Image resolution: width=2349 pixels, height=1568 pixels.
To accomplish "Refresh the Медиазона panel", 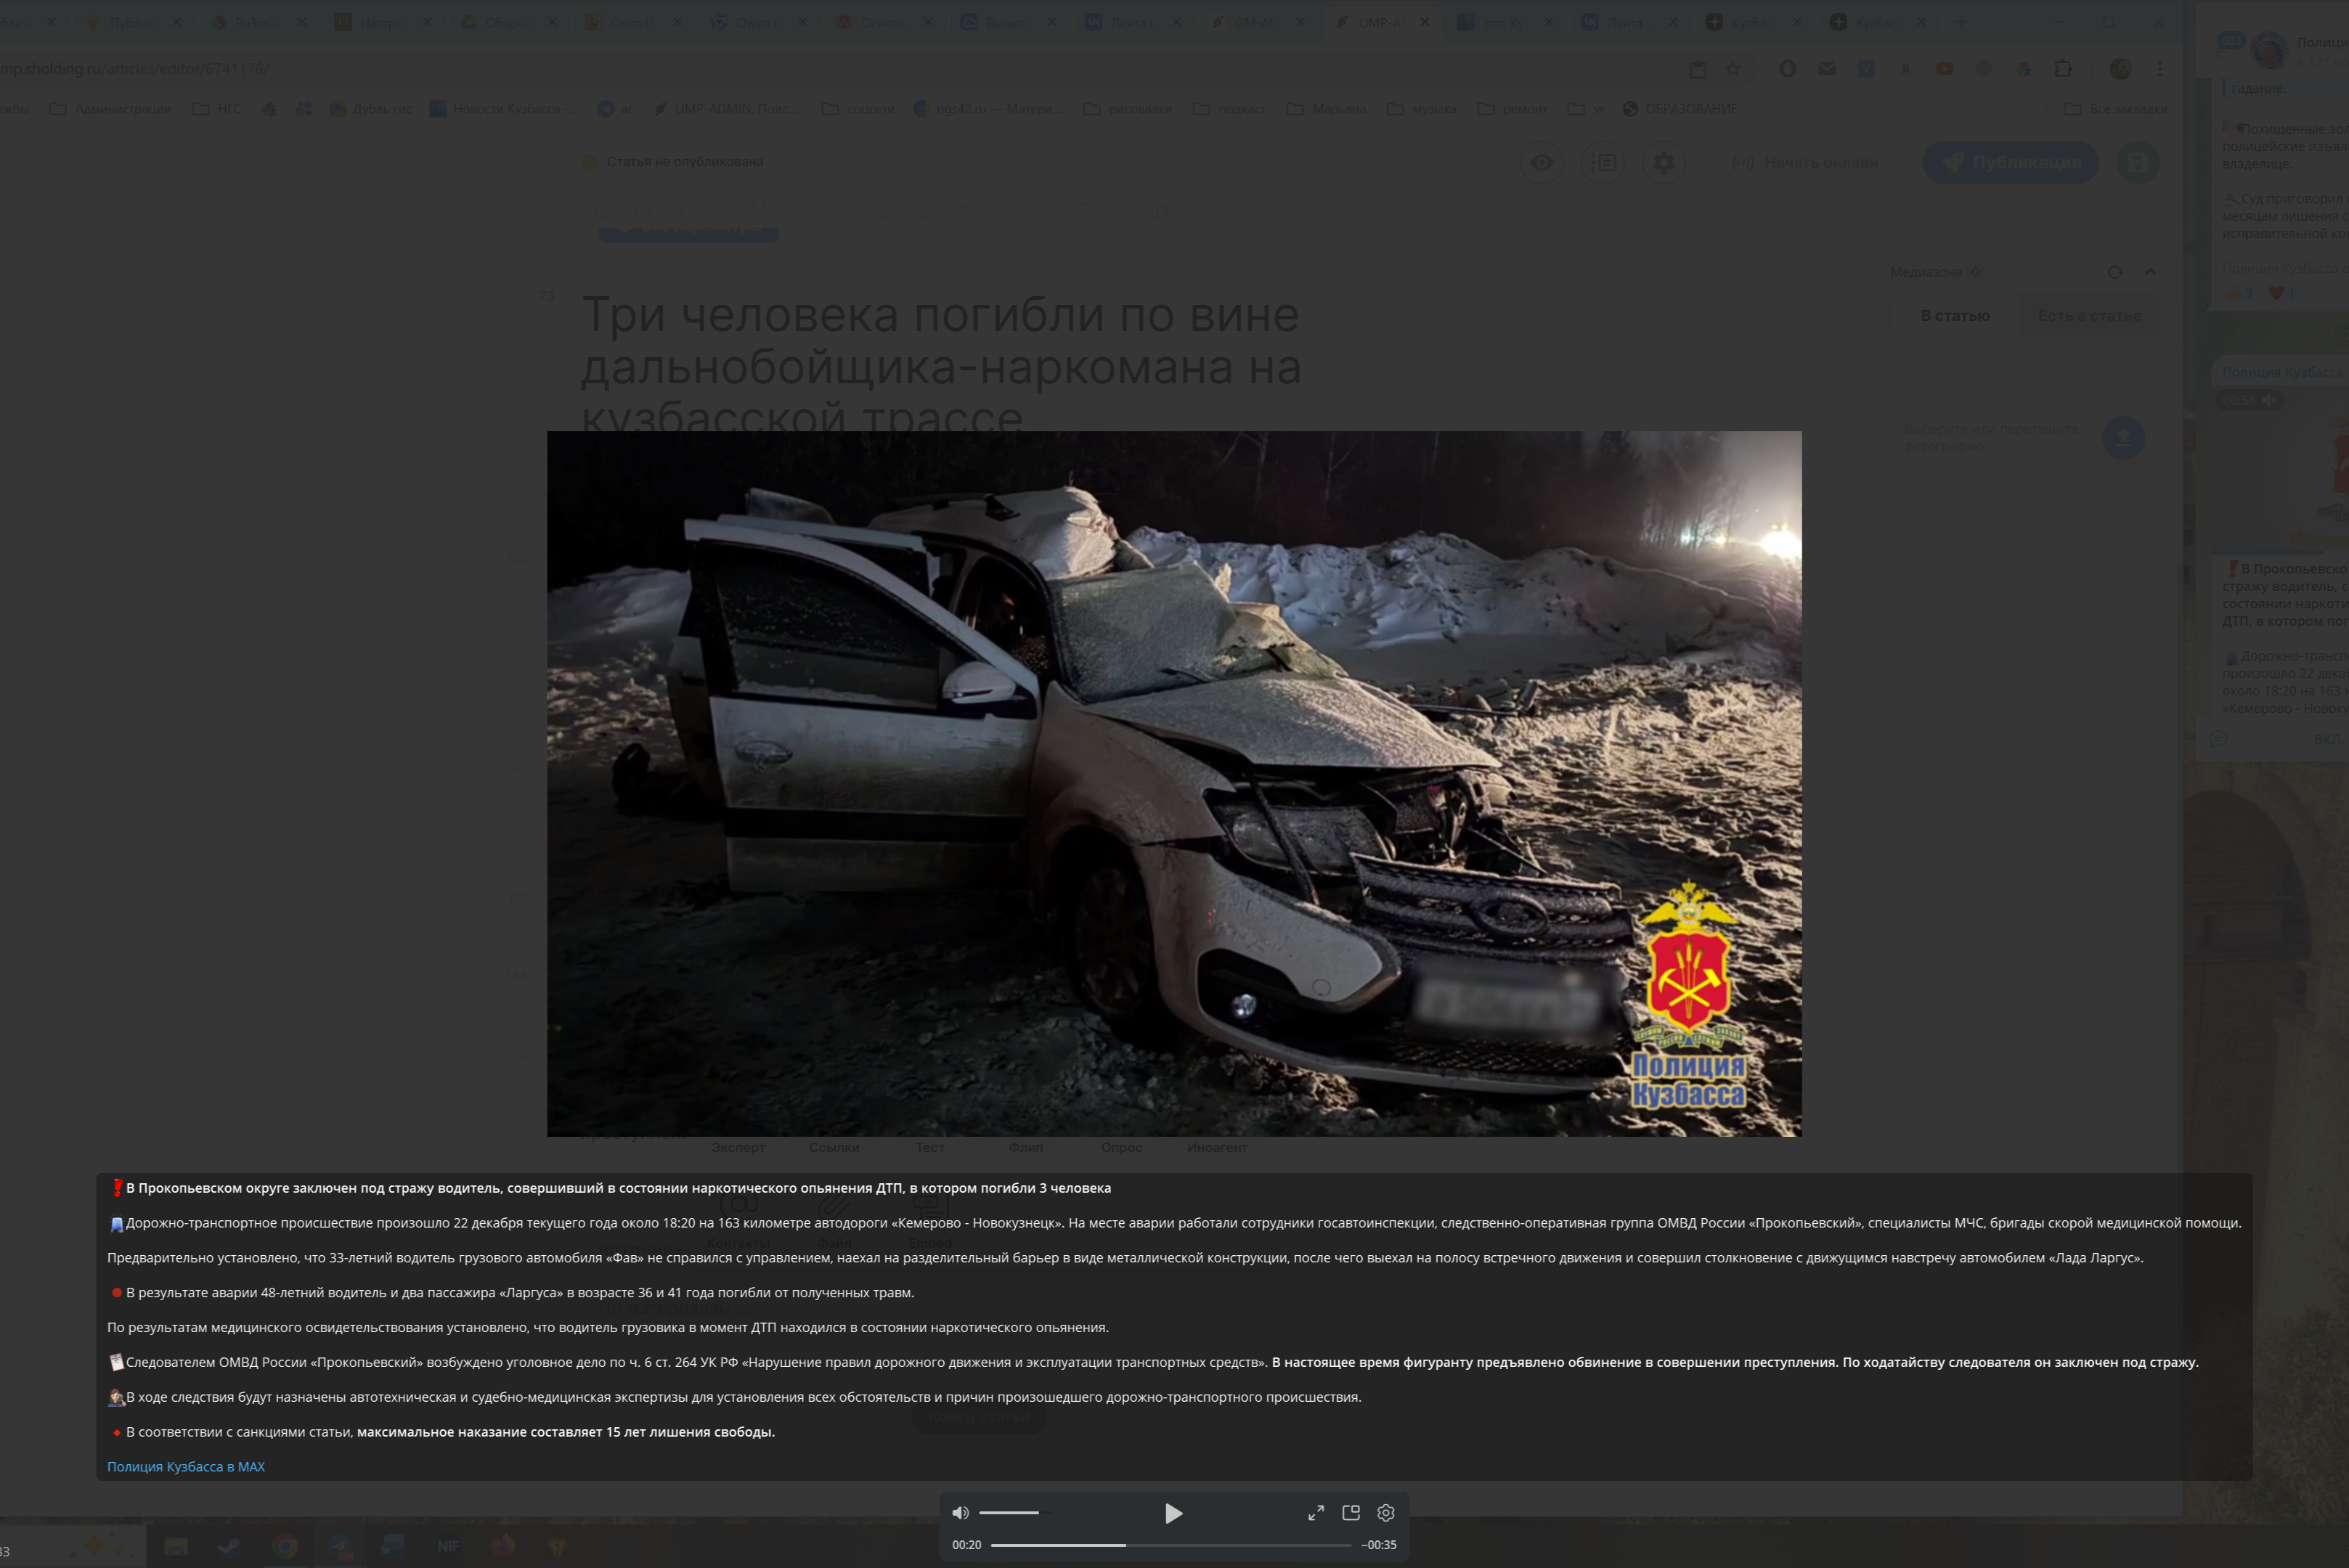I will [x=2114, y=272].
